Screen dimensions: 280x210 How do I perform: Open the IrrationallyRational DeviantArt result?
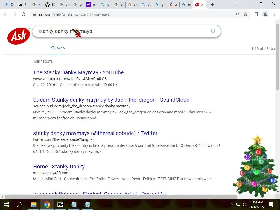click(100, 193)
